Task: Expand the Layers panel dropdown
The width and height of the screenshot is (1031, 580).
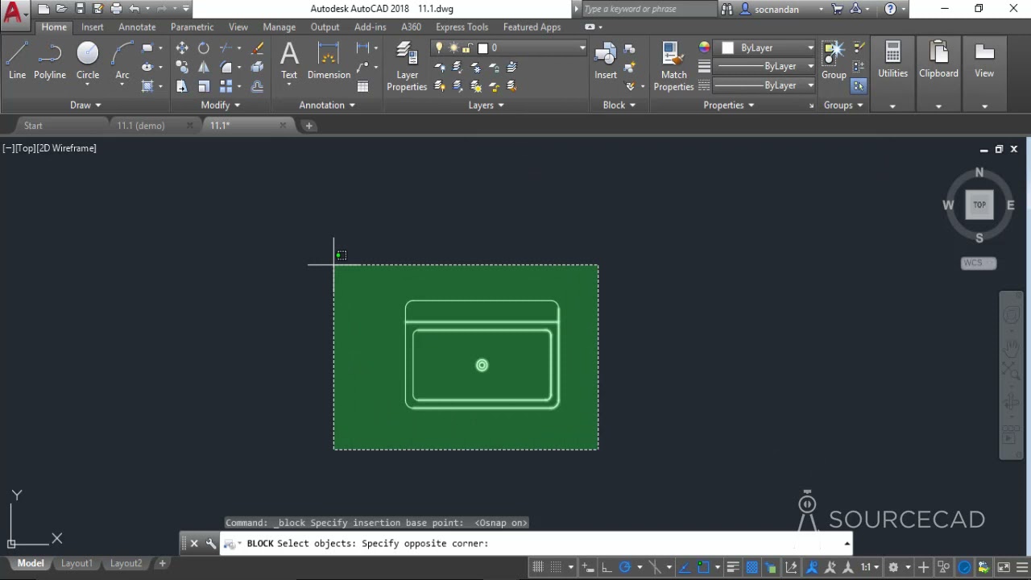Action: tap(487, 105)
